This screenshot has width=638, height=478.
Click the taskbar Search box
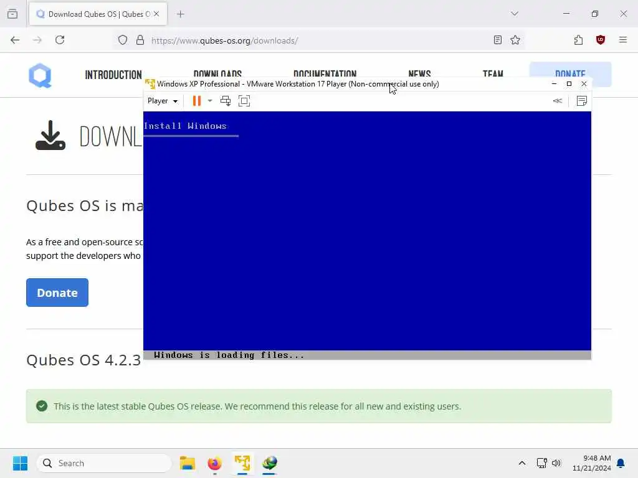click(104, 463)
